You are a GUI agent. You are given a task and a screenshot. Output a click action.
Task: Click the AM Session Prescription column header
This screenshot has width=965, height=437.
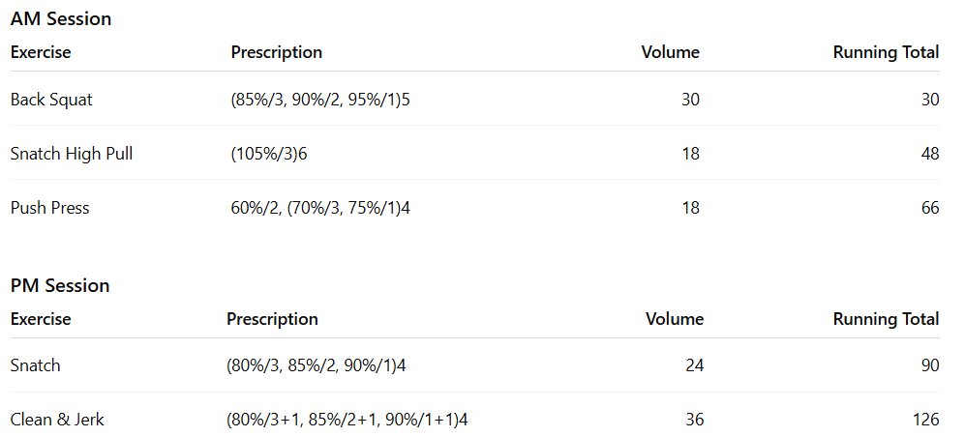pos(276,52)
